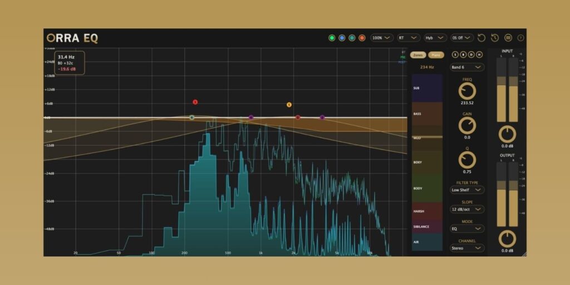Toggle the POST analyzer legend label
570x285 pixels.
(402, 62)
